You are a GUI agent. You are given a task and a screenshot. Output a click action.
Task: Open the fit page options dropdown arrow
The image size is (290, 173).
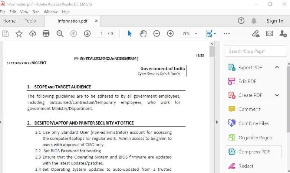215,34
